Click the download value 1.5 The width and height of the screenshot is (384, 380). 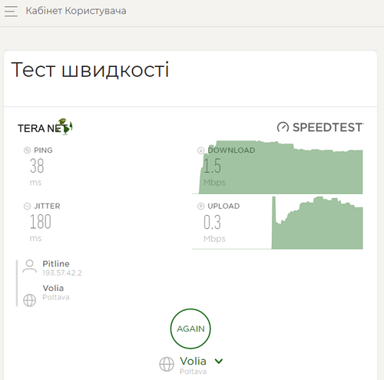(x=212, y=166)
